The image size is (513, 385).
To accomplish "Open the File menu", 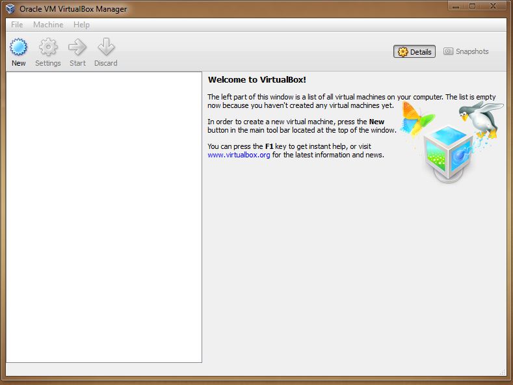I will [x=17, y=25].
